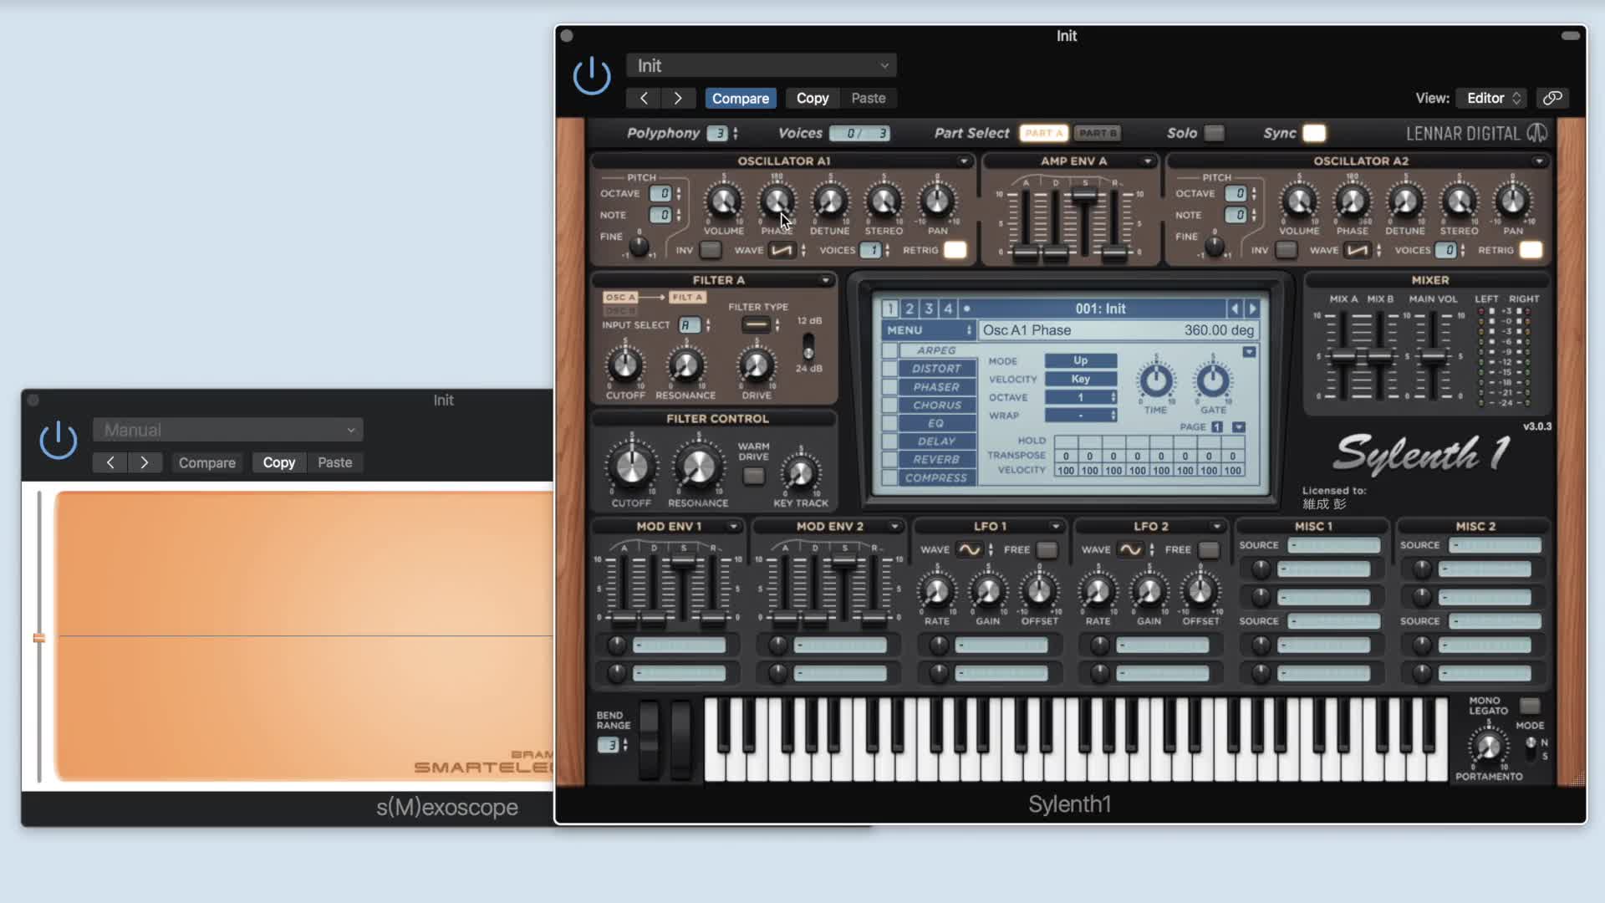1605x903 pixels.
Task: Go to the previous preset in Sylenth1 header
Action: point(644,98)
